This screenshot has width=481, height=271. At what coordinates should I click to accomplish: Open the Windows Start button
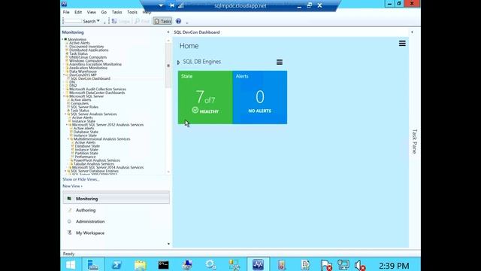[x=71, y=264]
